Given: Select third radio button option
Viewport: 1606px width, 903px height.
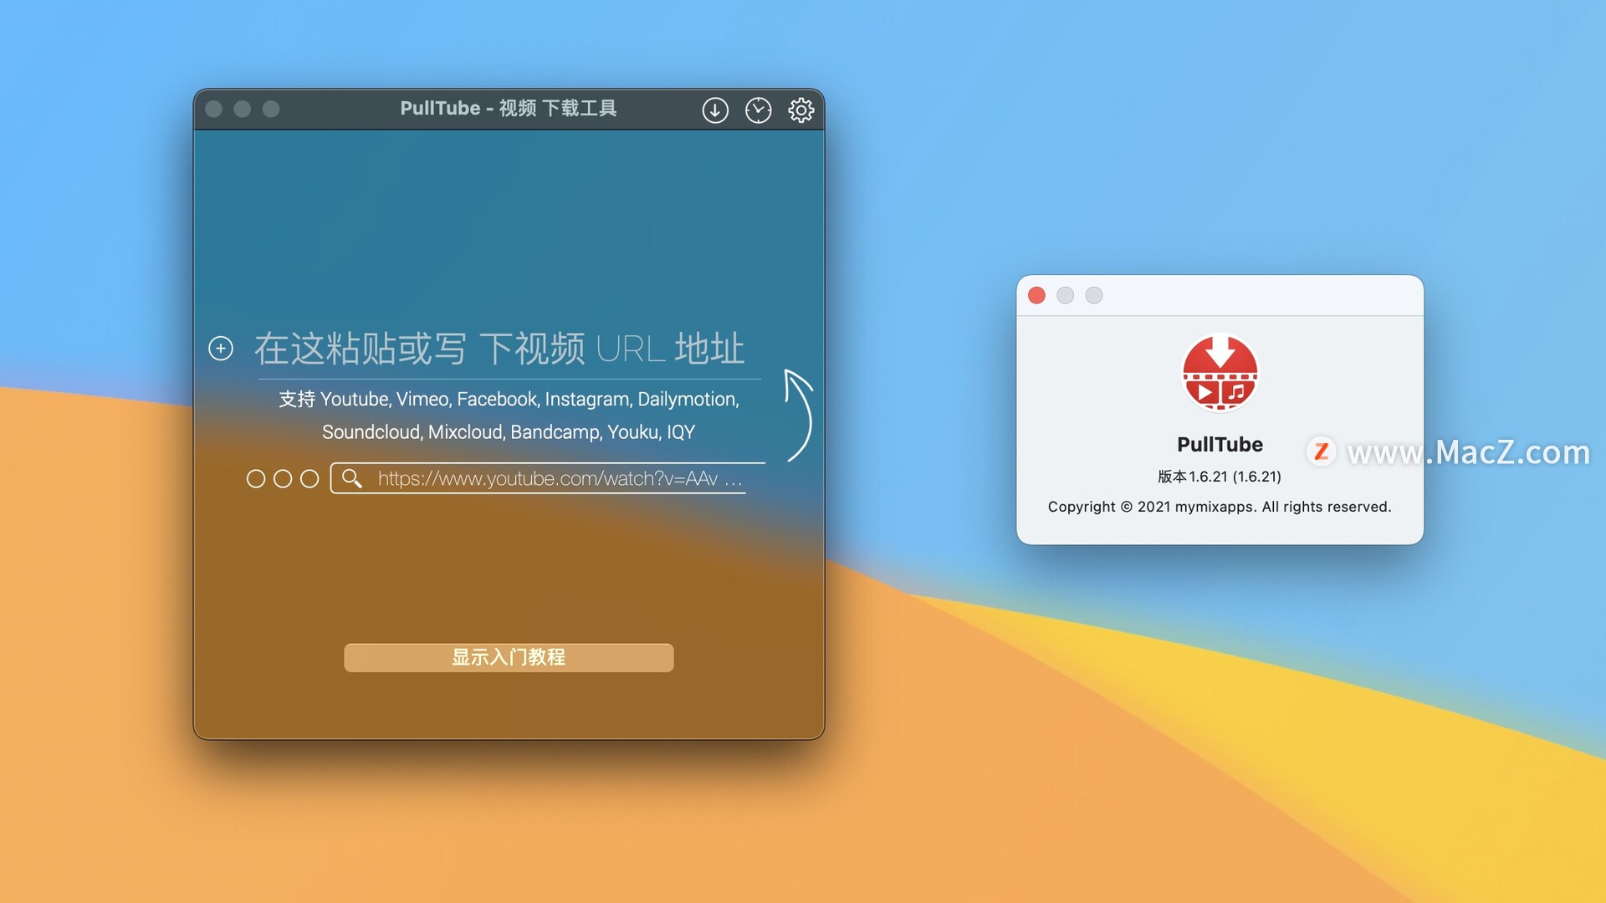Looking at the screenshot, I should pos(311,477).
